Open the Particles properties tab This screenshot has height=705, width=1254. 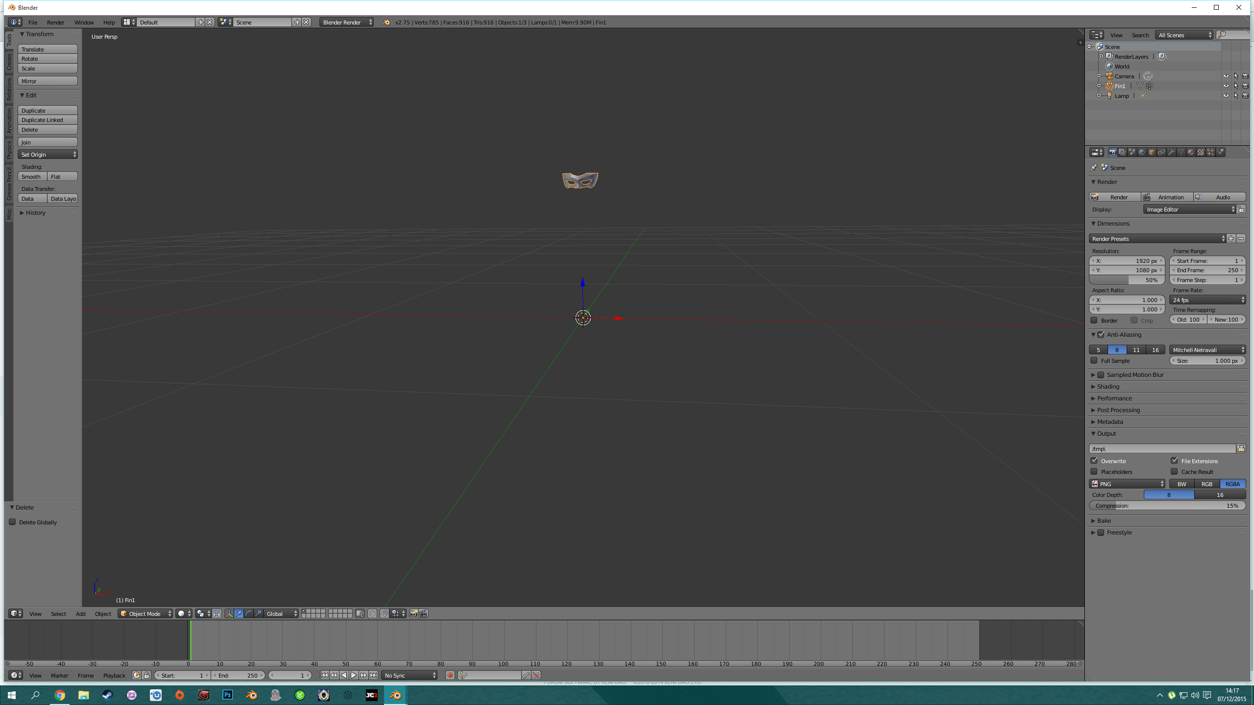[x=1210, y=152]
